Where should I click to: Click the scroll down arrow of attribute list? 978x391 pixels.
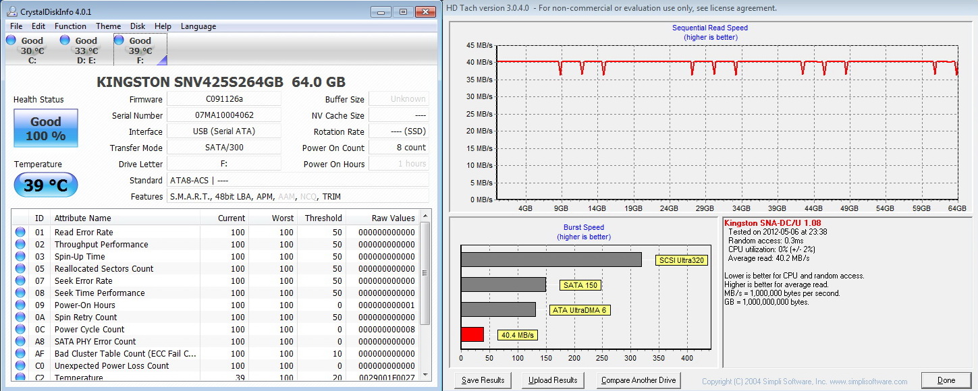[425, 374]
